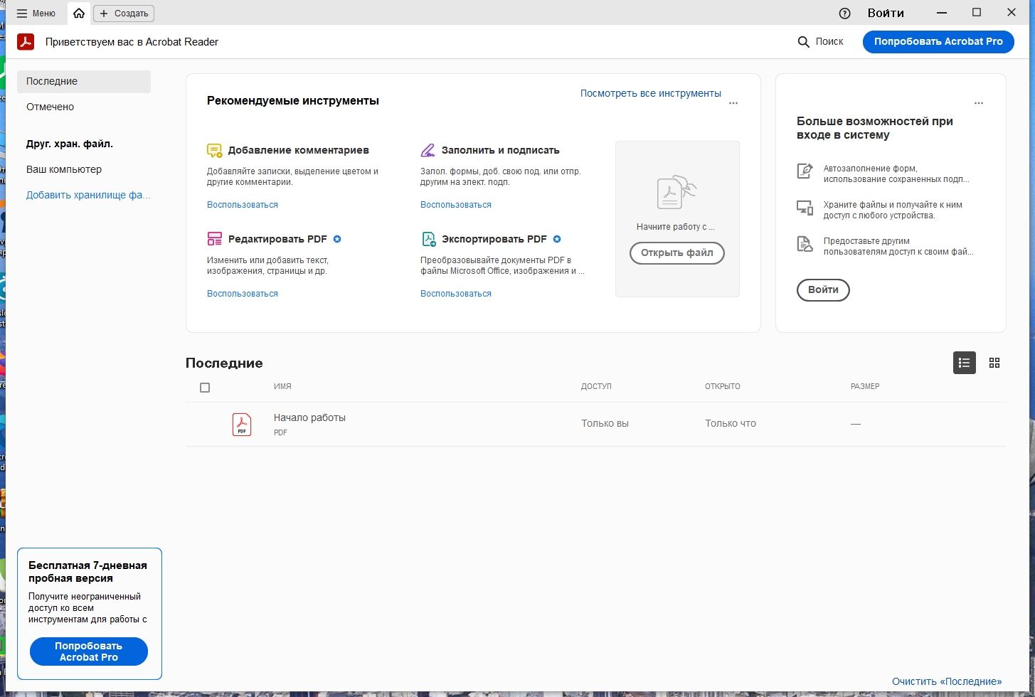This screenshot has width=1035, height=697.
Task: Click Войти button in sign-in card
Action: coord(823,290)
